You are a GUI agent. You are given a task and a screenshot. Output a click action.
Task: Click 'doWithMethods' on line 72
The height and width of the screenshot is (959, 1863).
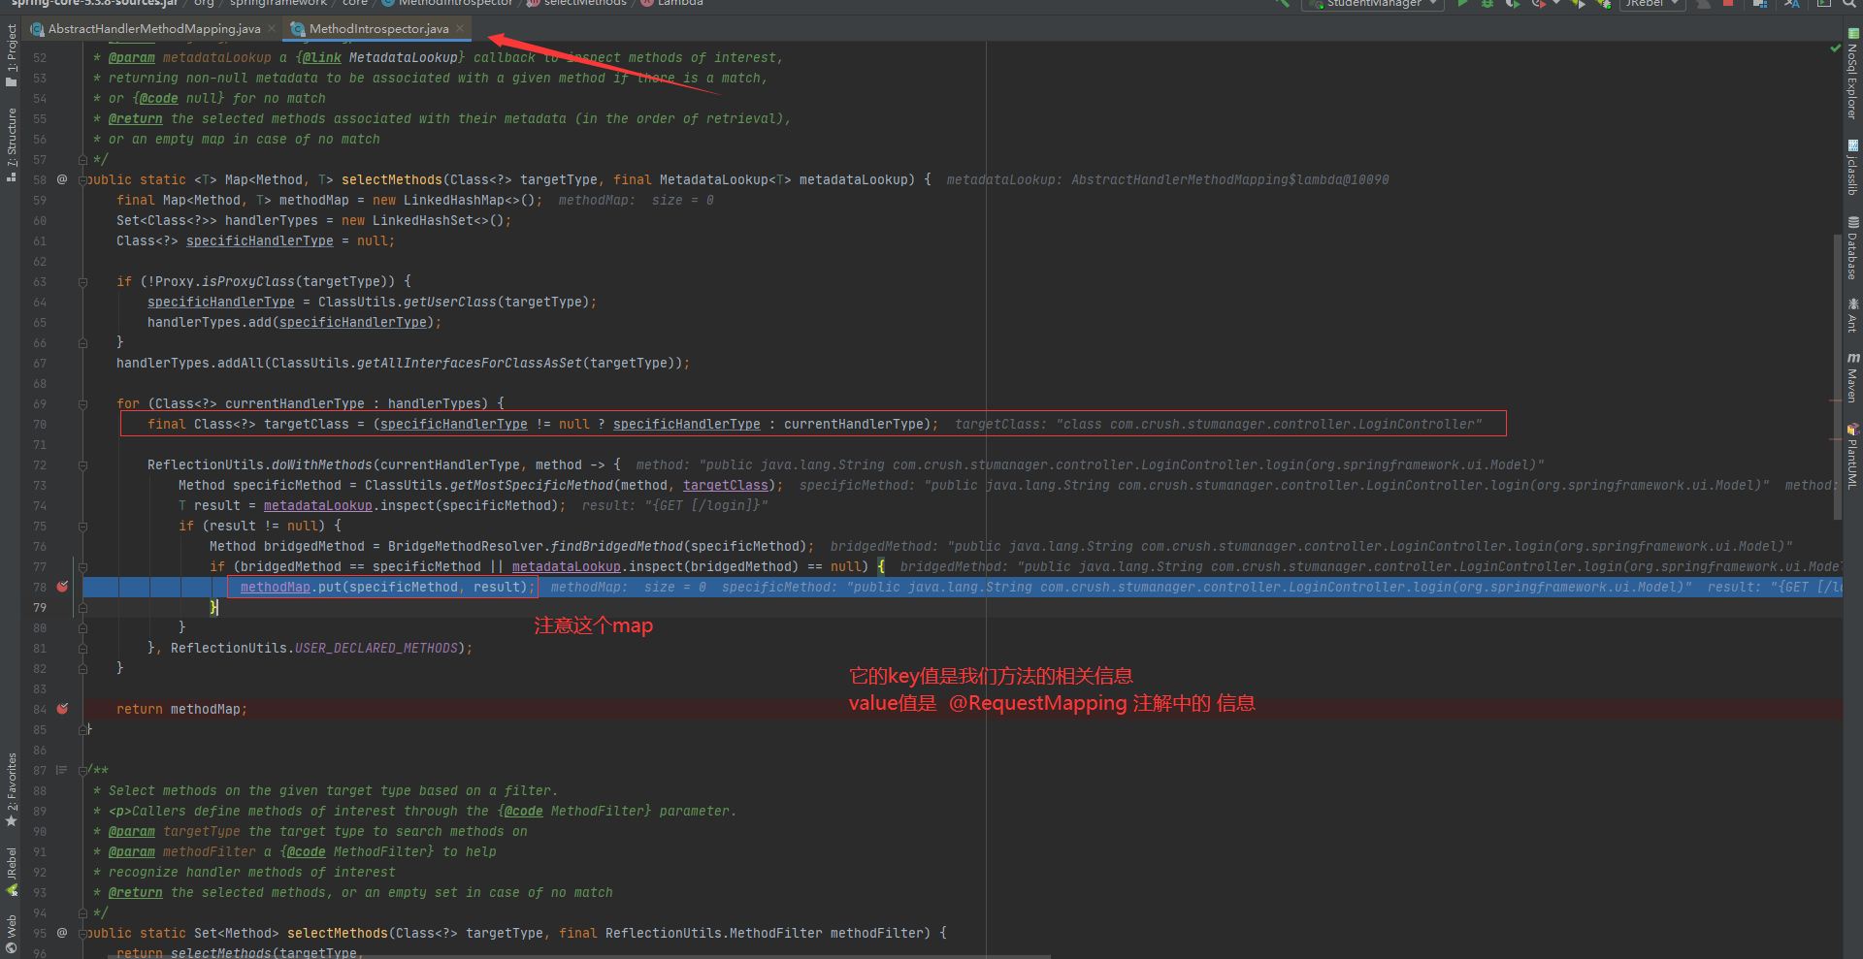[x=321, y=464]
